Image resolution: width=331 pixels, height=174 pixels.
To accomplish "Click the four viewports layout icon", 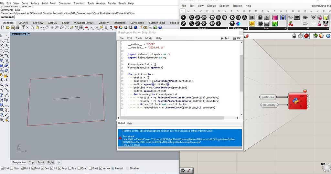I will click(x=81, y=27).
